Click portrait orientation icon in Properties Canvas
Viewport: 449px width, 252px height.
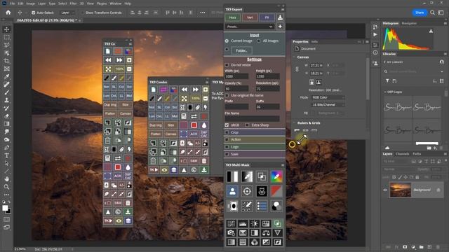pos(311,82)
